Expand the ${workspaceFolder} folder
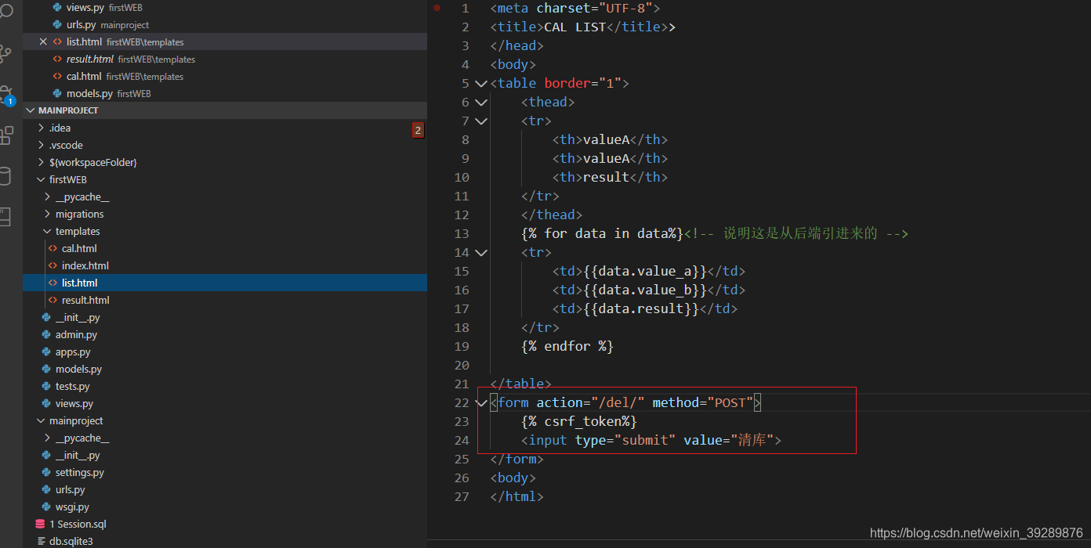The width and height of the screenshot is (1091, 548). (x=42, y=162)
